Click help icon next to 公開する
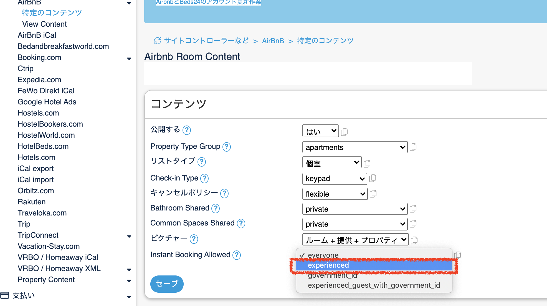Screen dimensions: 547x306 [x=187, y=130]
